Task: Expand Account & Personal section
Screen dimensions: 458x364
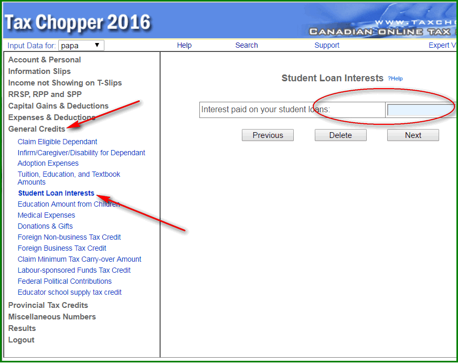Action: [x=45, y=60]
